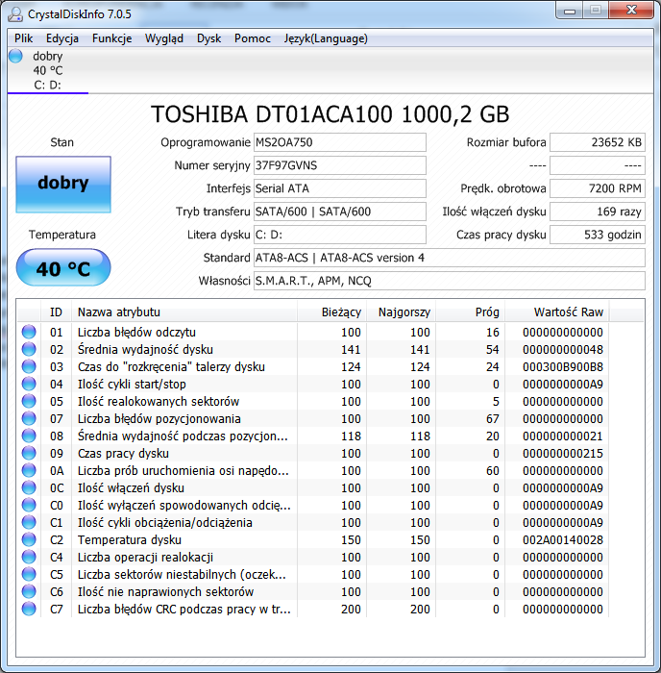Click status orb for attribute C0 row

tap(29, 505)
